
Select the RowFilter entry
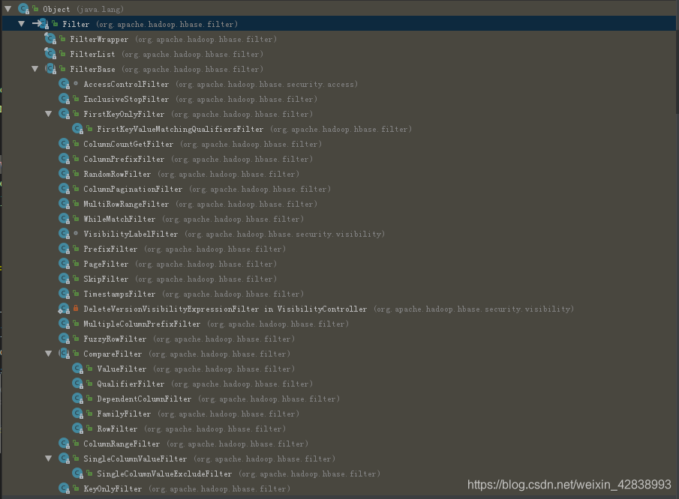point(191,429)
